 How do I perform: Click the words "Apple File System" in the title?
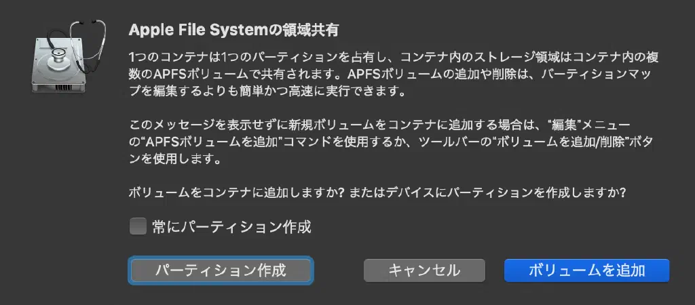pos(187,30)
